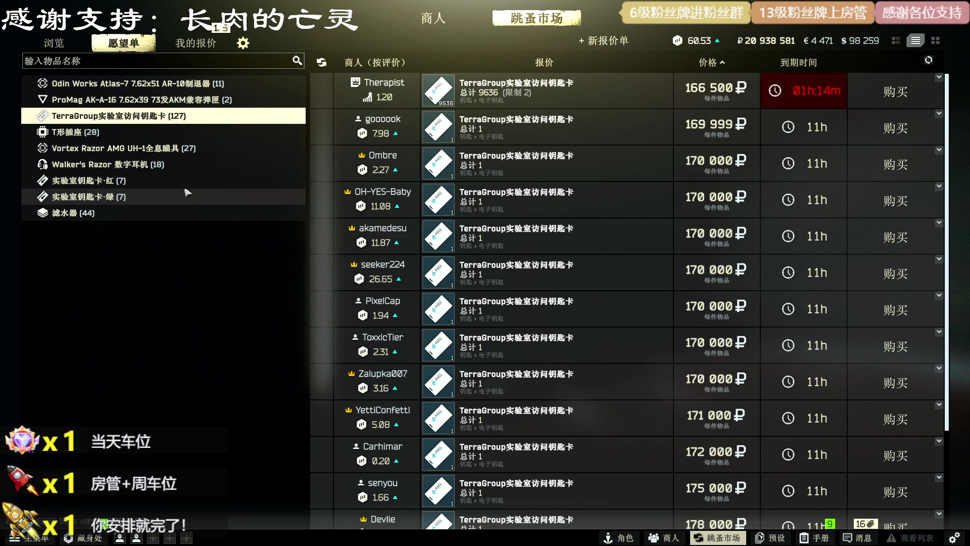The image size is (970, 546).
Task: Click the TerraGroup keycard thumbnail in Therapist row
Action: tap(439, 91)
